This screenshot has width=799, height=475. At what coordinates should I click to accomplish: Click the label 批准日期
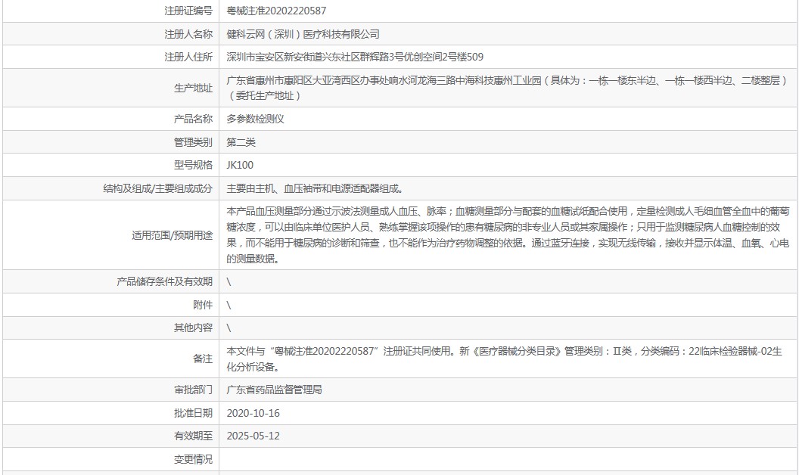[x=193, y=413]
